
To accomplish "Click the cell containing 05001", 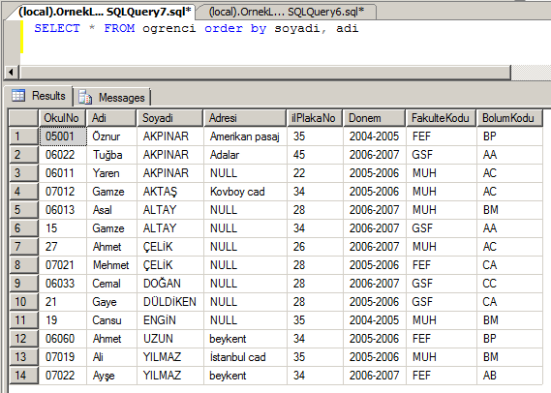I will (63, 136).
